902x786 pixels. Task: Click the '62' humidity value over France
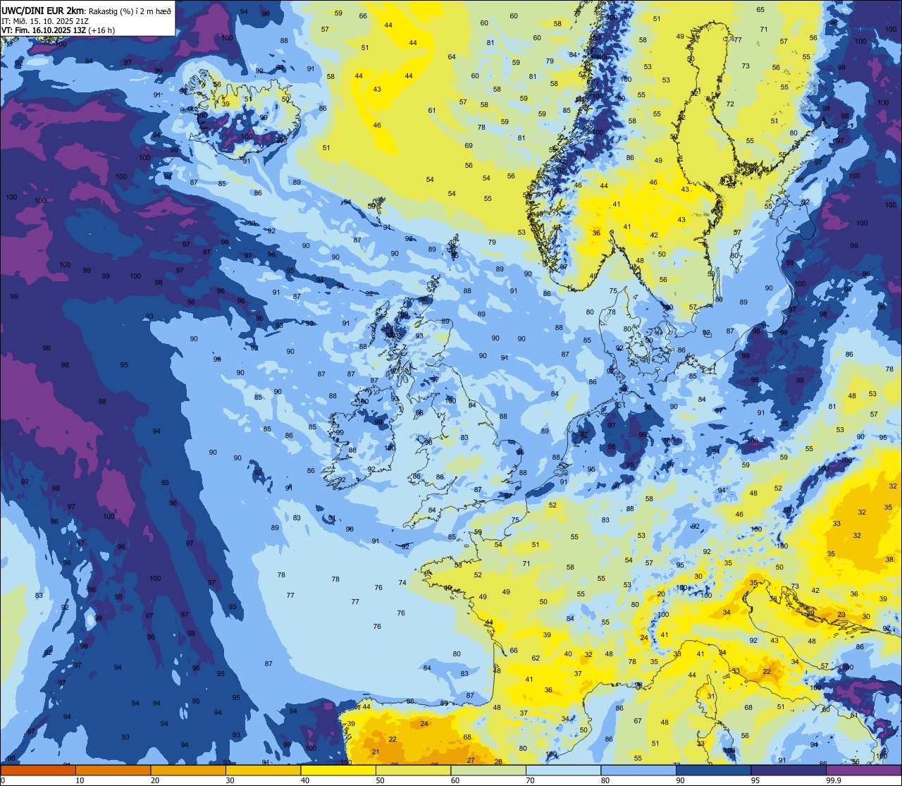pos(536,658)
